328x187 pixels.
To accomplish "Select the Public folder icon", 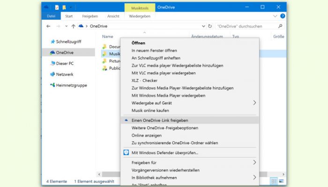I will [x=104, y=68].
